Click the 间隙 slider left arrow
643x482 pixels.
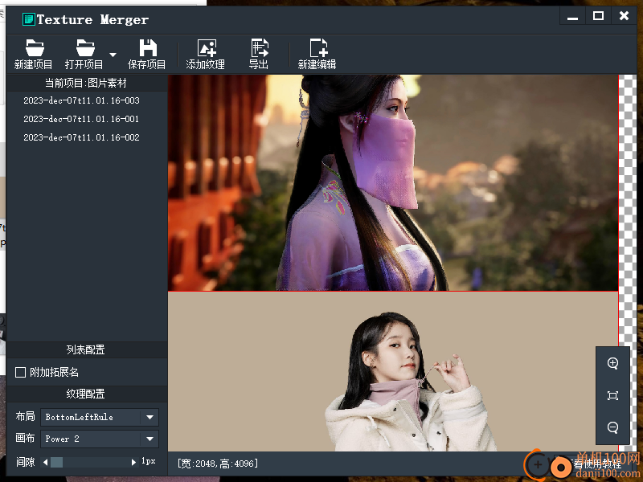[x=46, y=463]
